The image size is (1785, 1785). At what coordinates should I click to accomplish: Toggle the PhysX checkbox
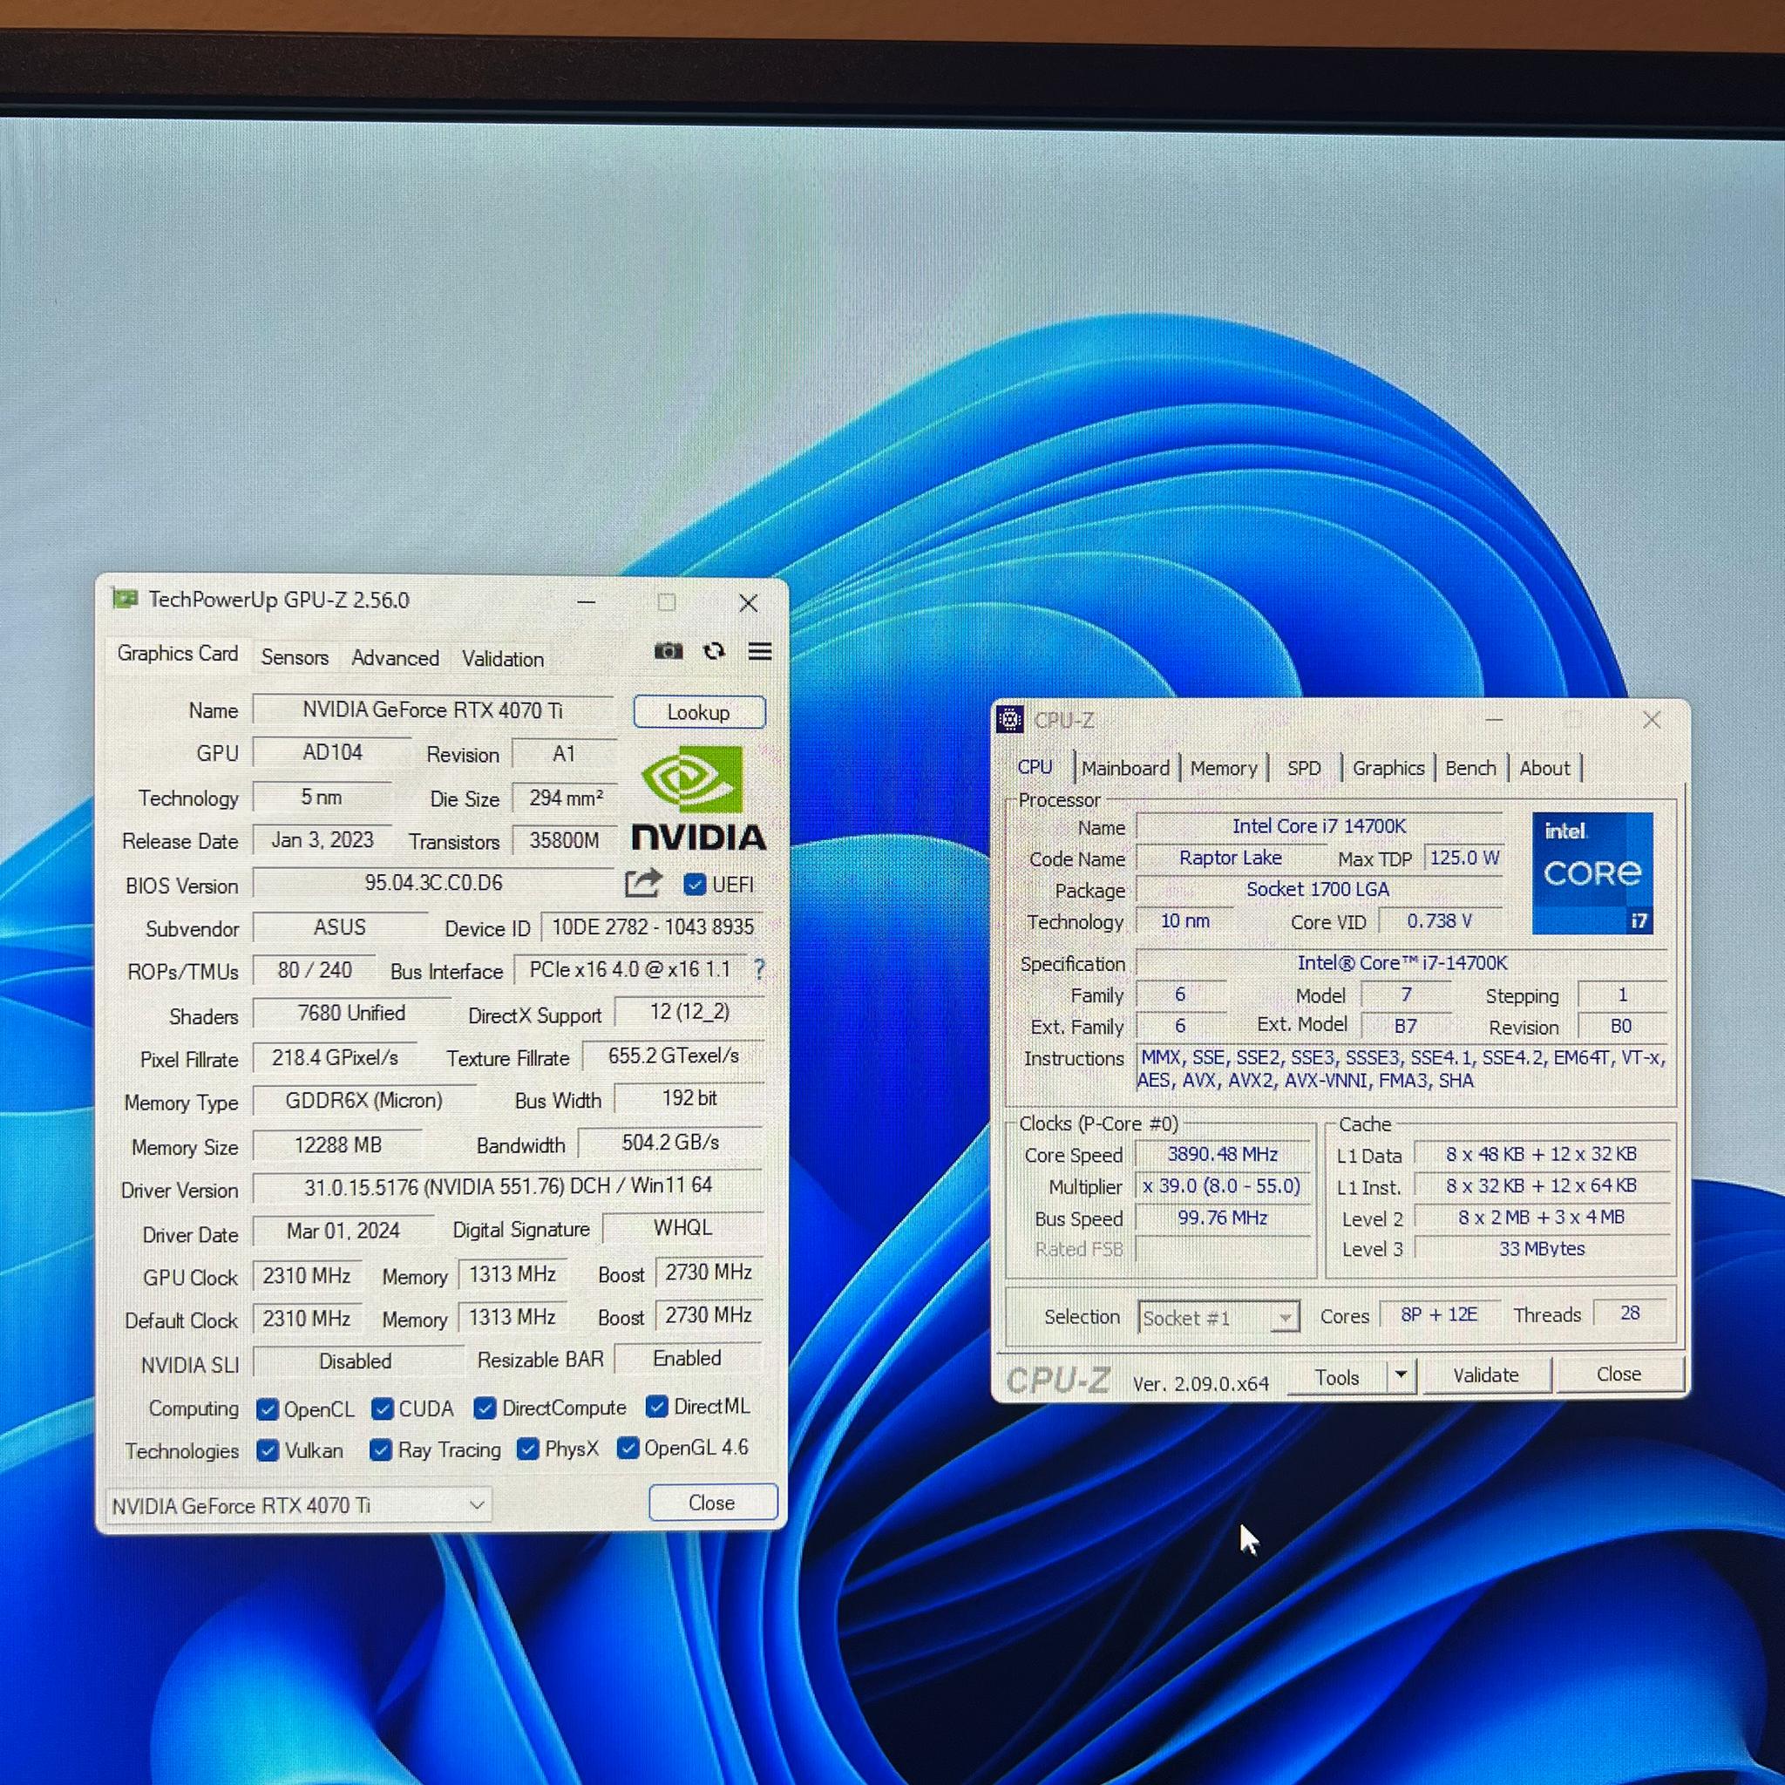(x=527, y=1449)
